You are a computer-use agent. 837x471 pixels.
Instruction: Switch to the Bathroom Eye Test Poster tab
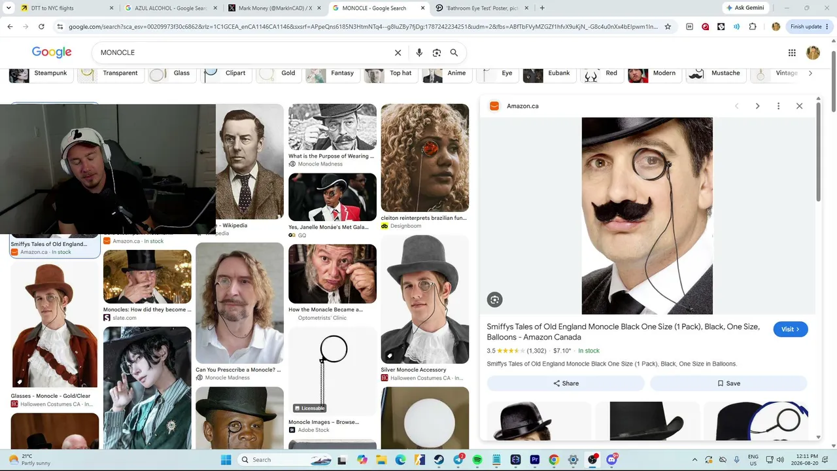(483, 9)
